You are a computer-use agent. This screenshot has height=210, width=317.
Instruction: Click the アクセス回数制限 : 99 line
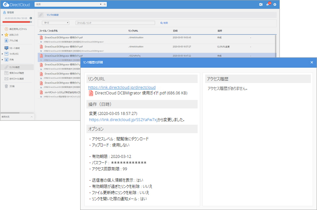(108, 169)
